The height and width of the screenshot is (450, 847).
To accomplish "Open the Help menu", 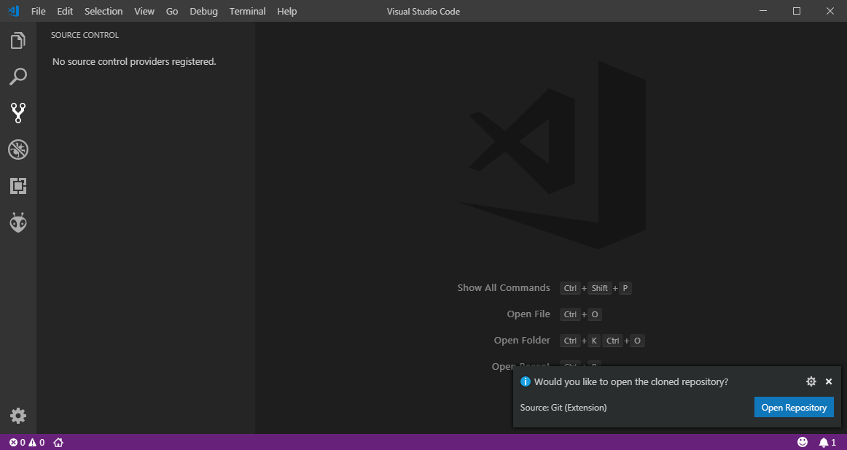I will point(287,11).
